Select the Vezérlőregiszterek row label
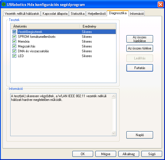Viewport: 165px width, 160px height. coord(30,32)
